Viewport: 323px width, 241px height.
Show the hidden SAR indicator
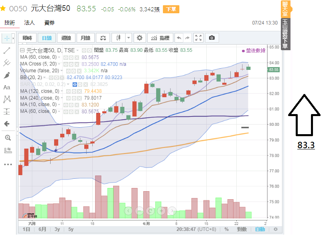(x=75, y=84)
